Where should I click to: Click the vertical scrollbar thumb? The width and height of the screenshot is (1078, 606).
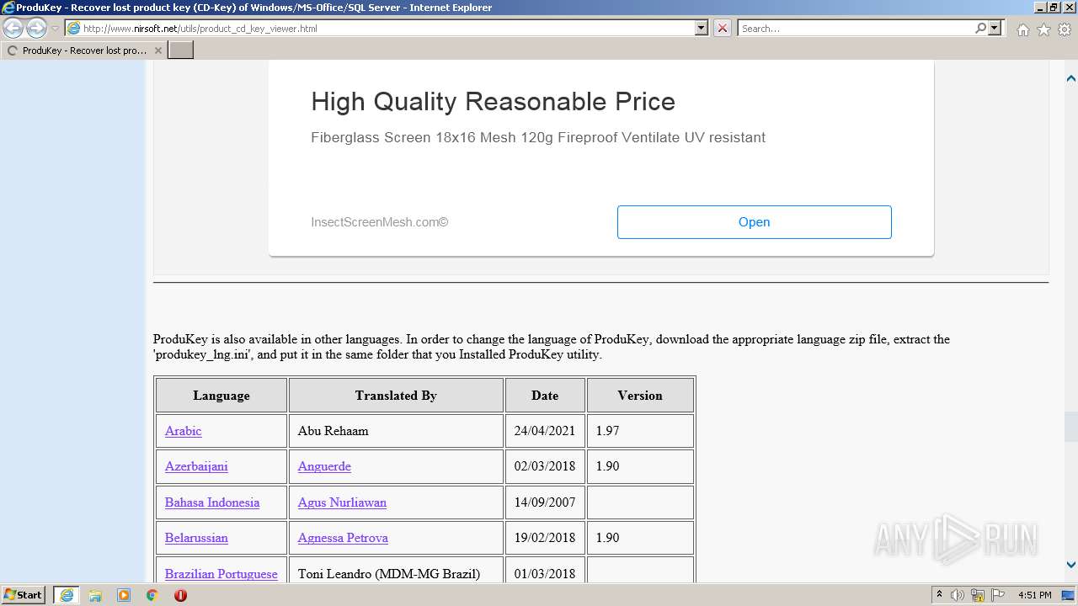pos(1070,426)
